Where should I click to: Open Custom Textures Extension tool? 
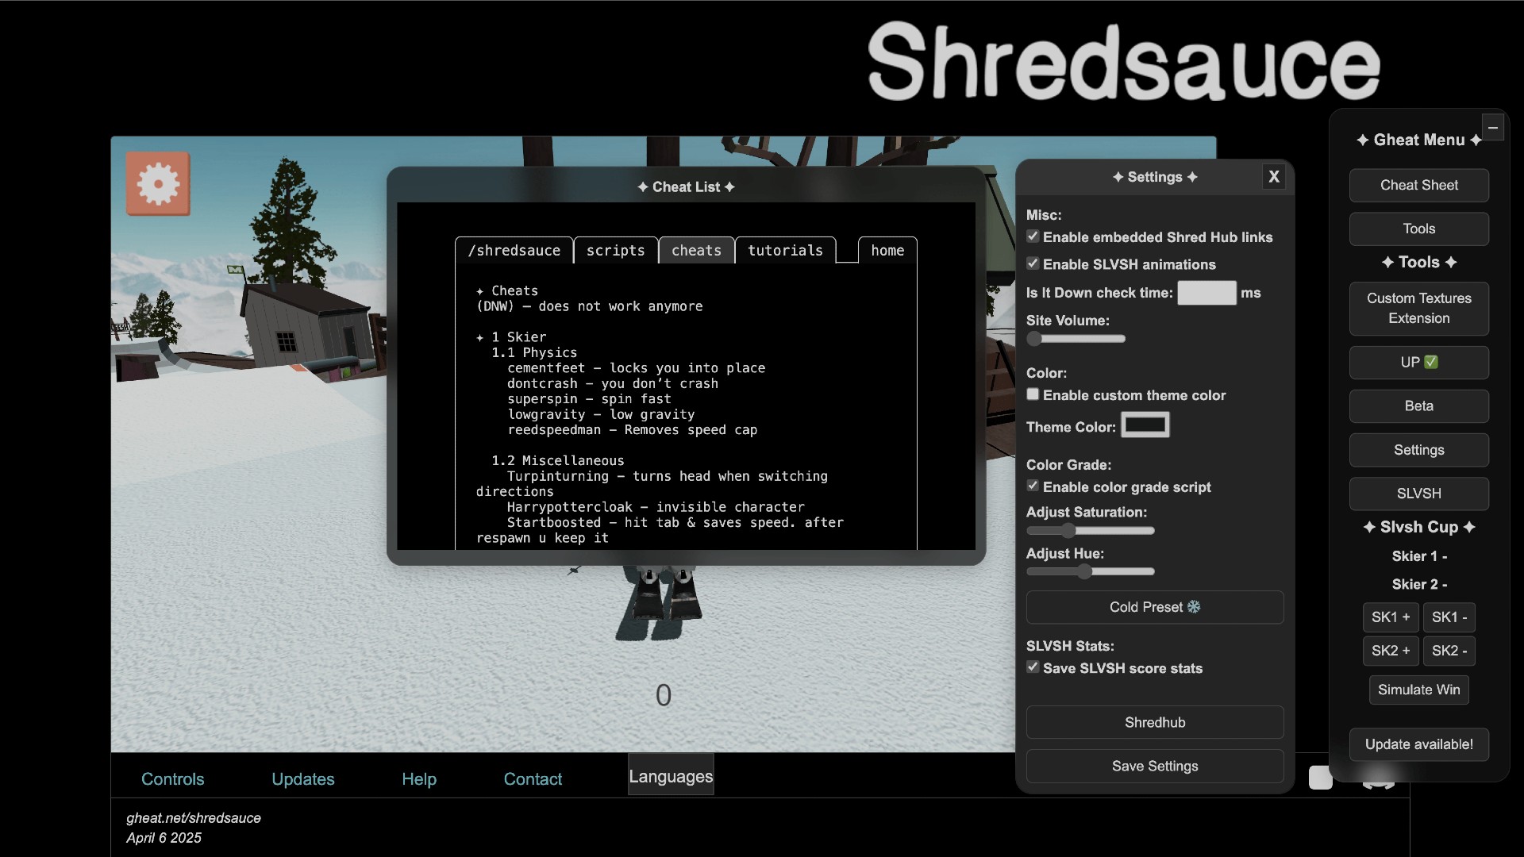pos(1418,308)
